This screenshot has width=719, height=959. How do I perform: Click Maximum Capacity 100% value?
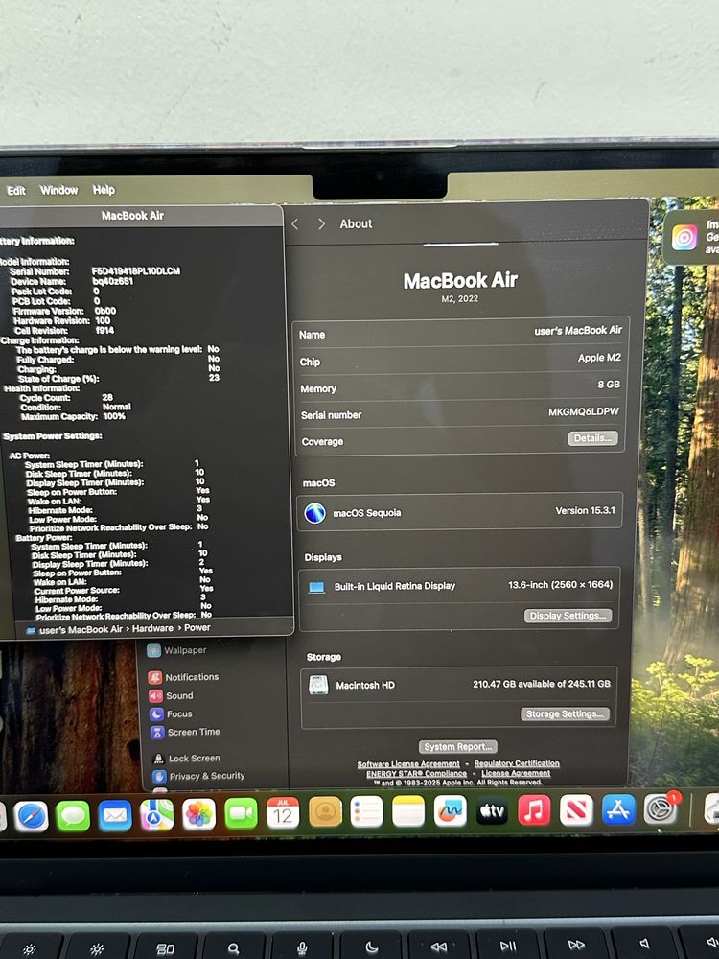[x=114, y=416]
